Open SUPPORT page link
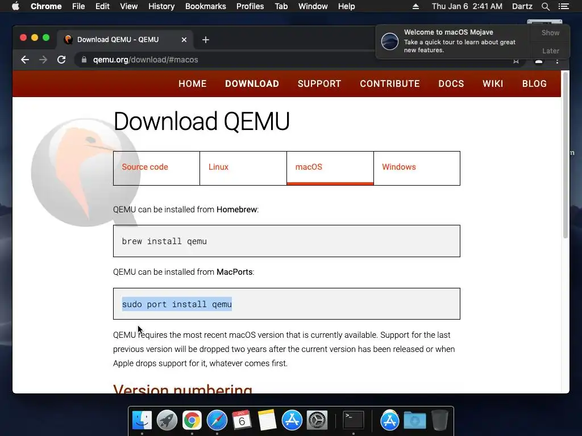 tap(319, 84)
